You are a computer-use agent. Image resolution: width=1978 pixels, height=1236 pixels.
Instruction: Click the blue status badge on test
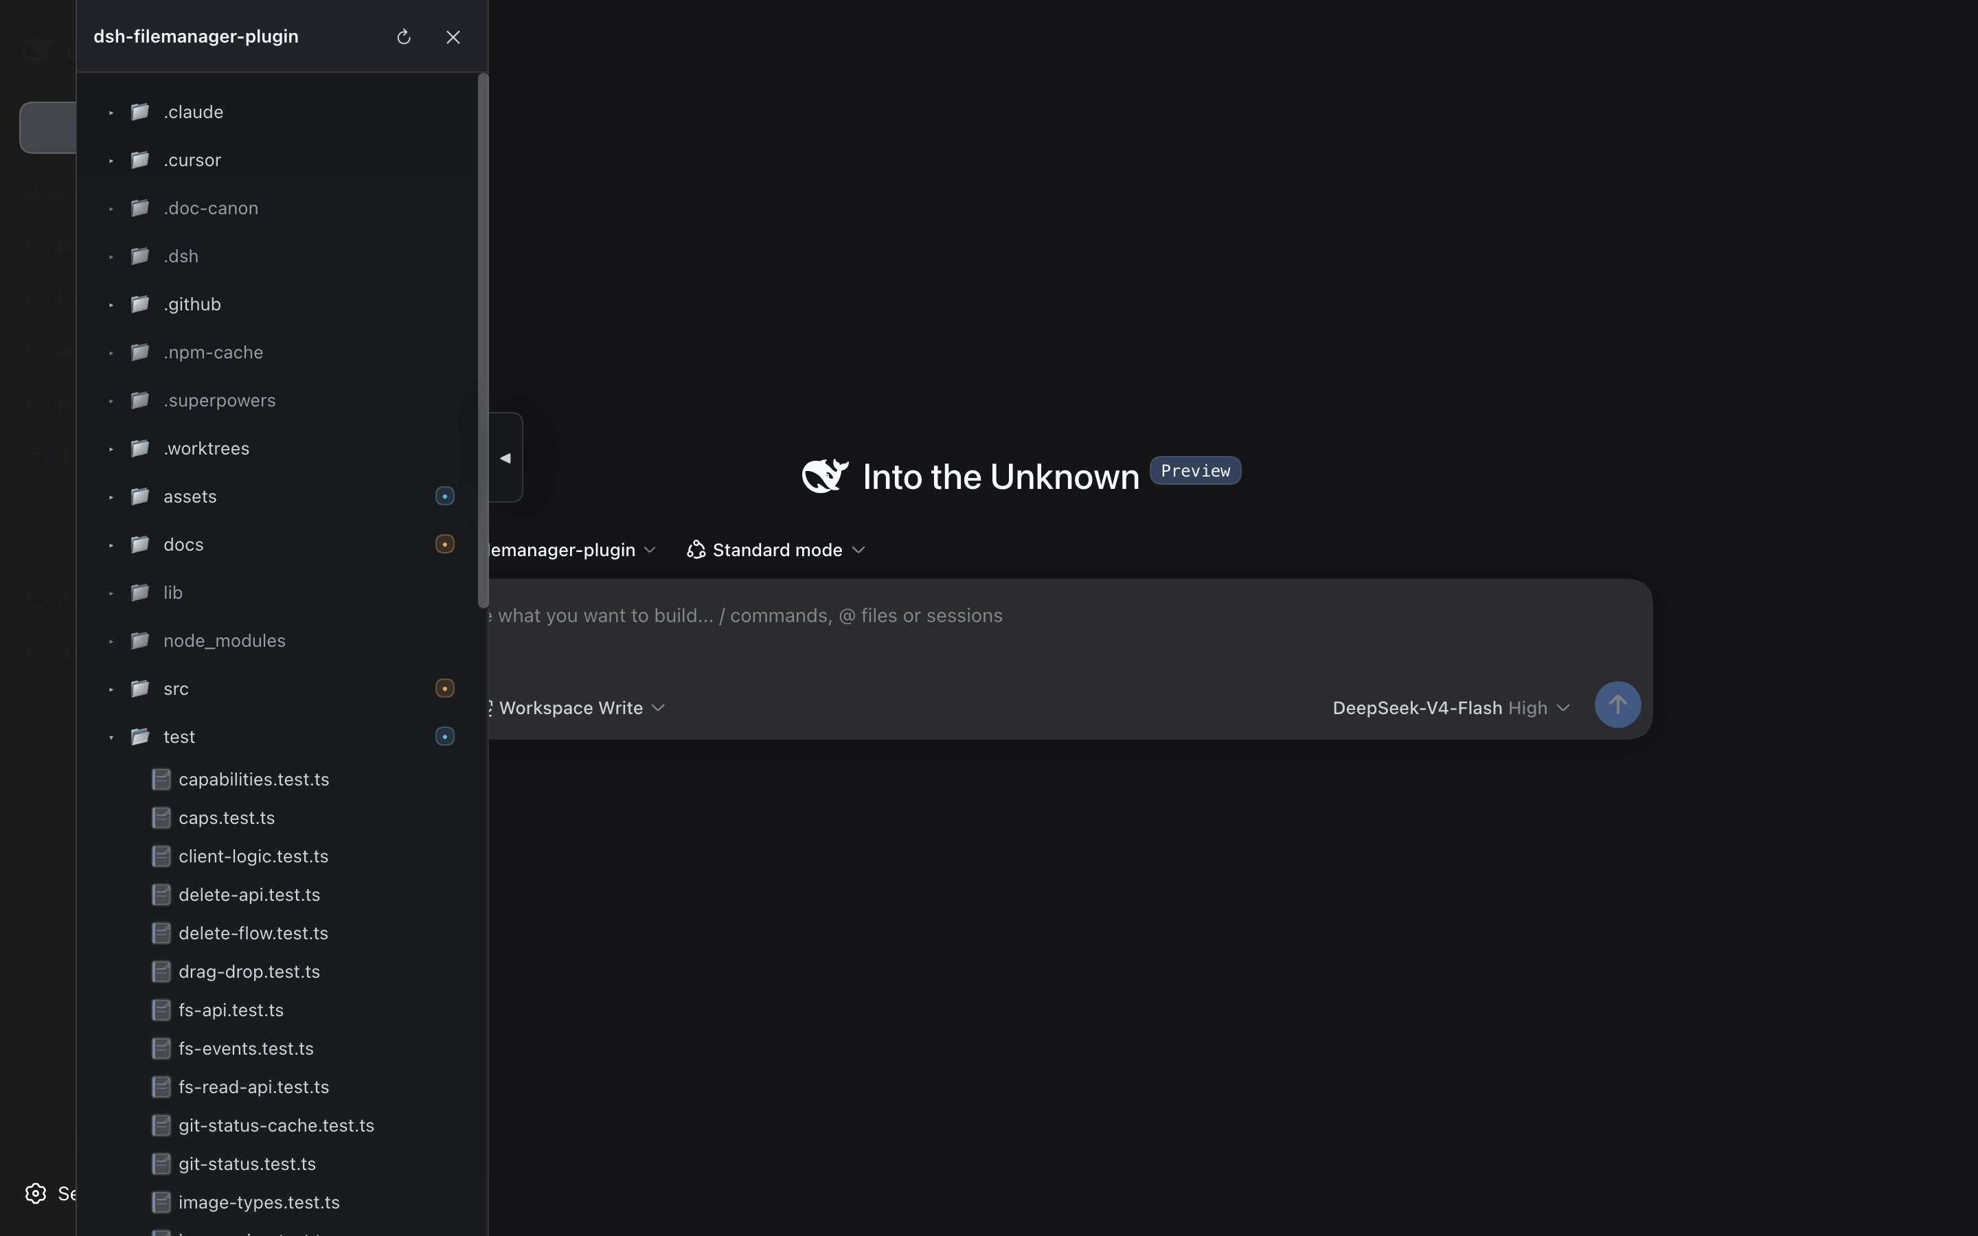pos(444,737)
